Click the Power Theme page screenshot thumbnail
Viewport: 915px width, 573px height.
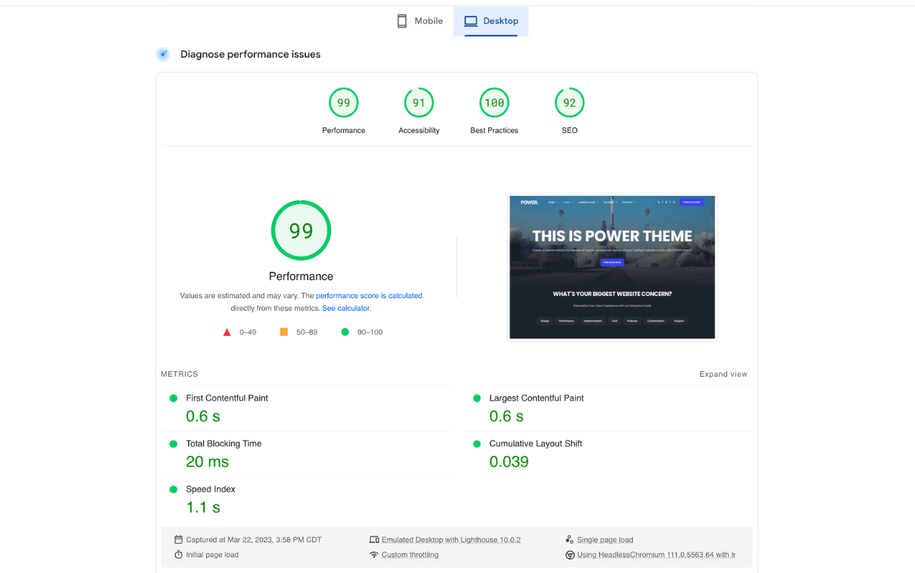(x=612, y=267)
